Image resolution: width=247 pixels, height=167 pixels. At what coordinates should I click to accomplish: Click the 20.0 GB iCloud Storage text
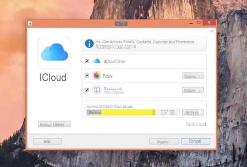(109, 107)
